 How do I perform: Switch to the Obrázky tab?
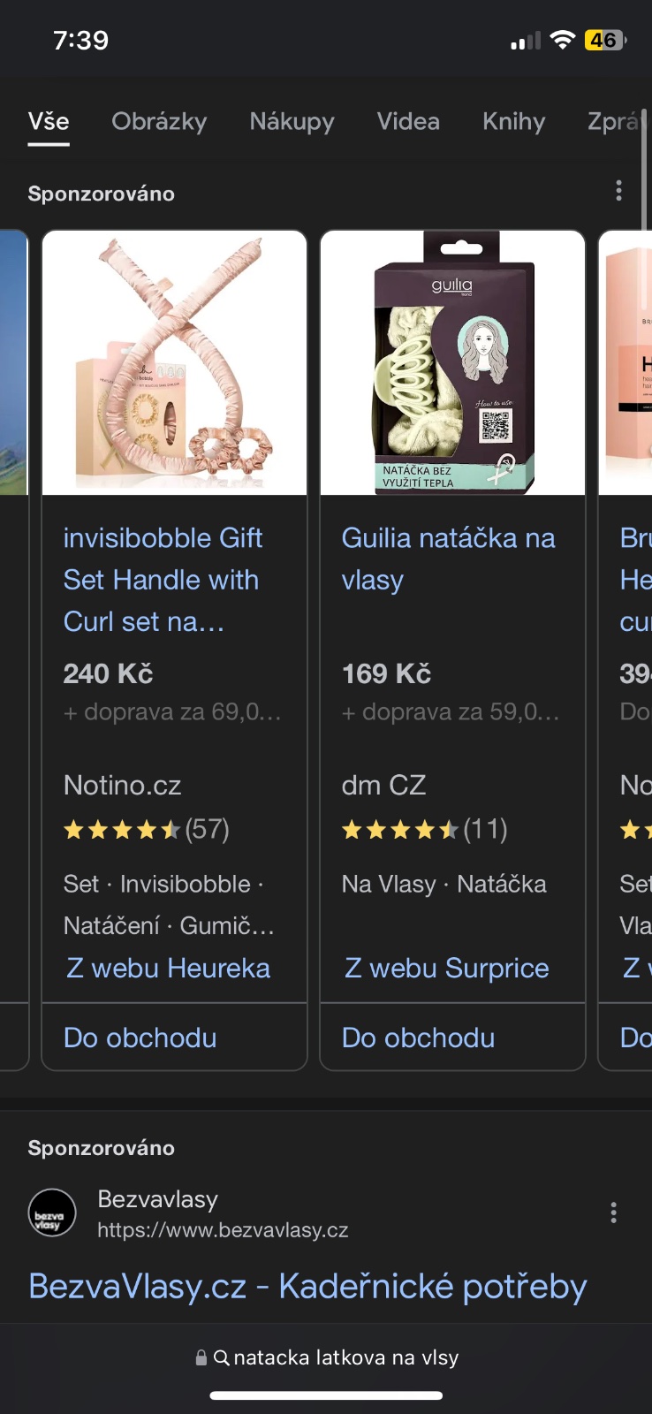159,122
